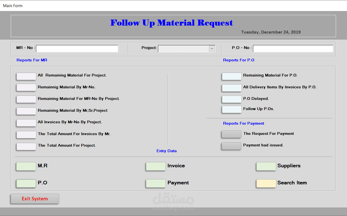Click the Follow Up P.Os. button
This screenshot has width=347, height=216.
click(232, 110)
